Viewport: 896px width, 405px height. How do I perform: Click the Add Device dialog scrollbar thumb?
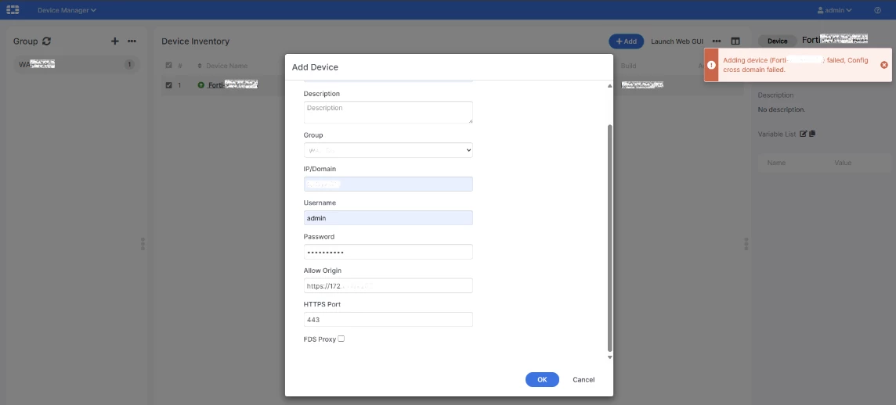pos(609,238)
